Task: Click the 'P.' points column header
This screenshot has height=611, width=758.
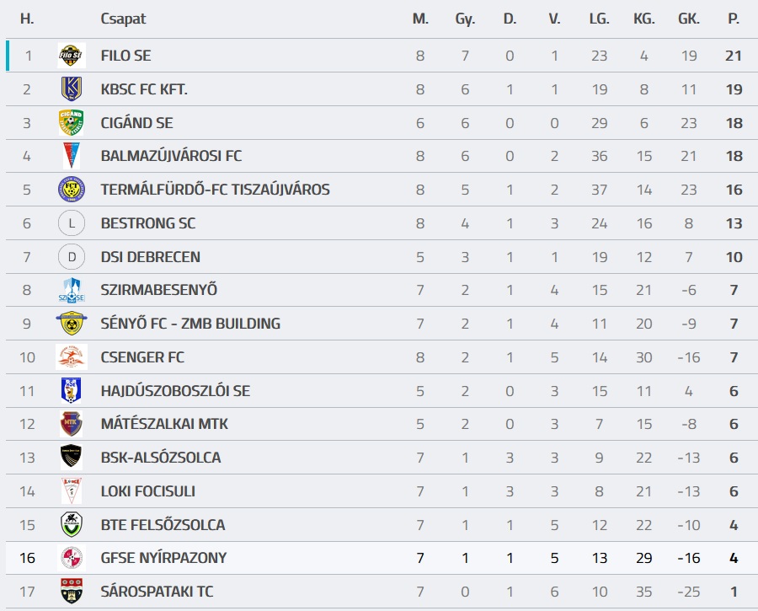Action: coord(734,19)
